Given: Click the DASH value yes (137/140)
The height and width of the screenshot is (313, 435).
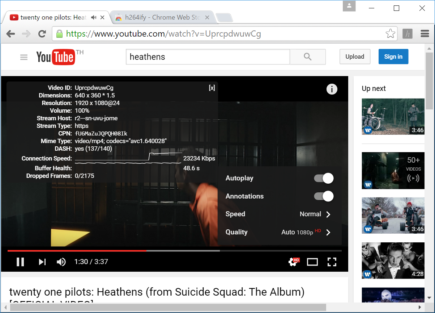Looking at the screenshot, I should (x=93, y=149).
